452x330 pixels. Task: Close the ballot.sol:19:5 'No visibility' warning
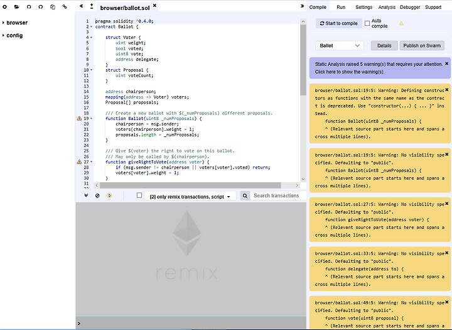point(447,154)
